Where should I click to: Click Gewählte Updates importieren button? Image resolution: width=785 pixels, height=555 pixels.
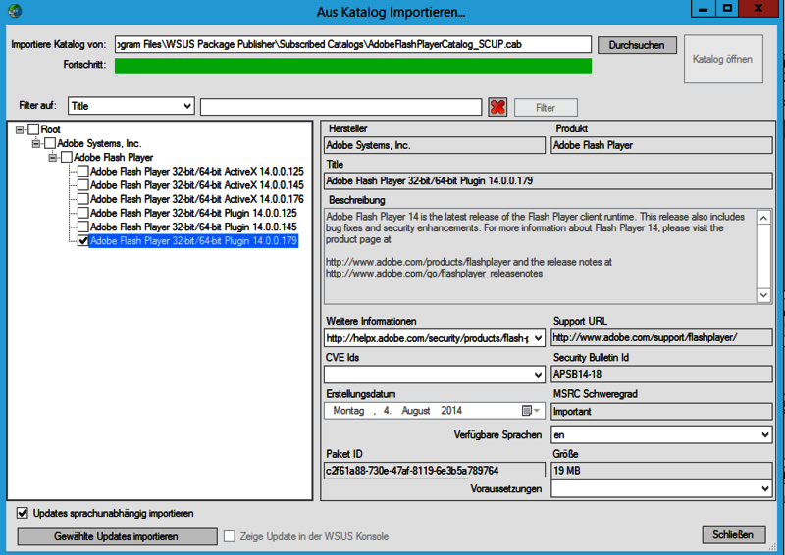pyautogui.click(x=117, y=536)
